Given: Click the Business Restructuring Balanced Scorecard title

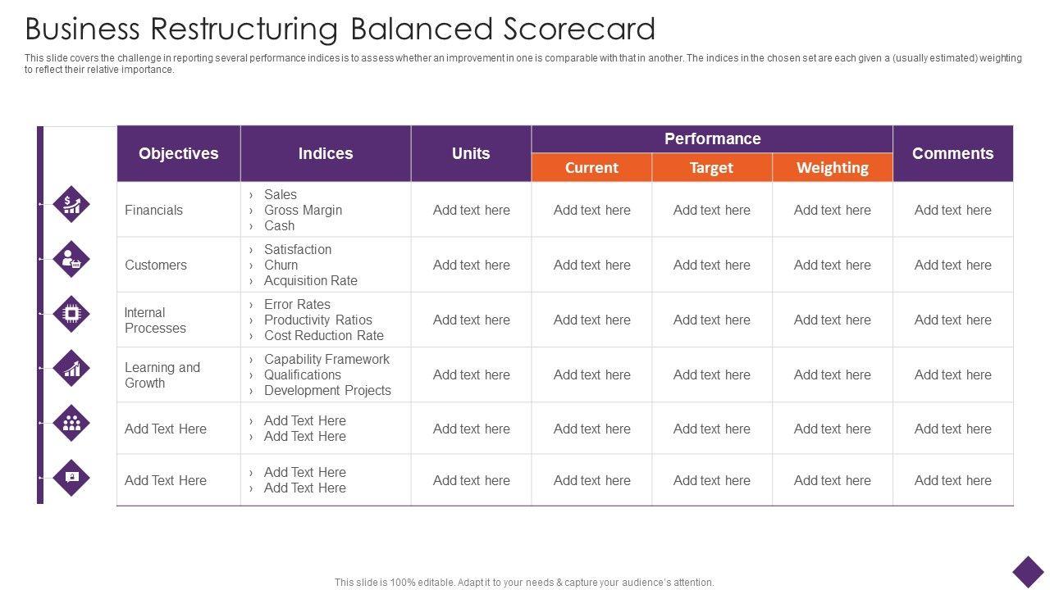Looking at the screenshot, I should click(340, 29).
